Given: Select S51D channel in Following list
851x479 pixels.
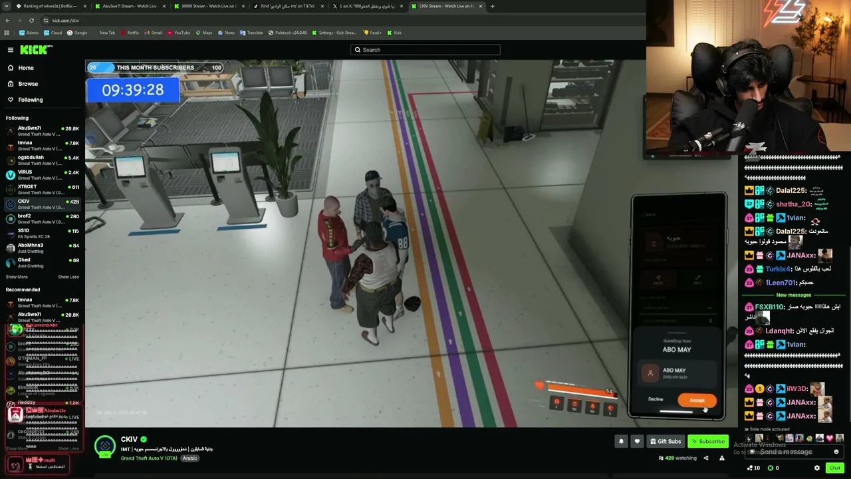Looking at the screenshot, I should point(43,234).
